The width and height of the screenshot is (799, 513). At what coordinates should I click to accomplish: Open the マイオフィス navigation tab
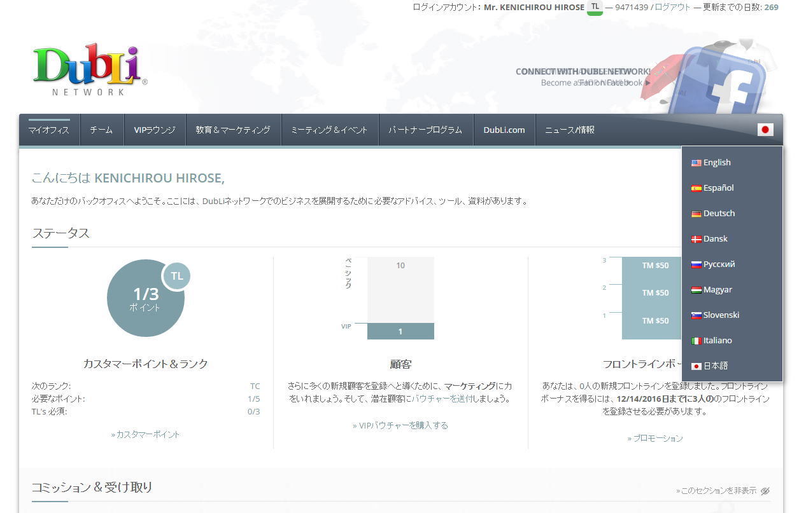point(49,130)
